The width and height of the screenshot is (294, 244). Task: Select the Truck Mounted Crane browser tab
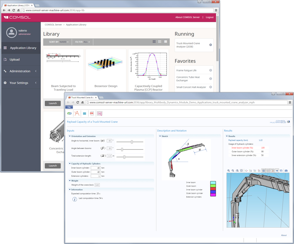pyautogui.click(x=83, y=97)
